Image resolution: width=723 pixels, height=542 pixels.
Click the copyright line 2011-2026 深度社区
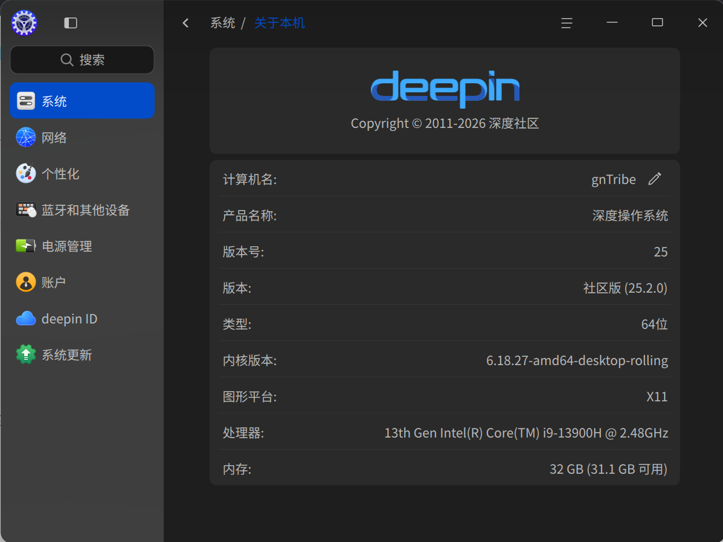coord(445,123)
